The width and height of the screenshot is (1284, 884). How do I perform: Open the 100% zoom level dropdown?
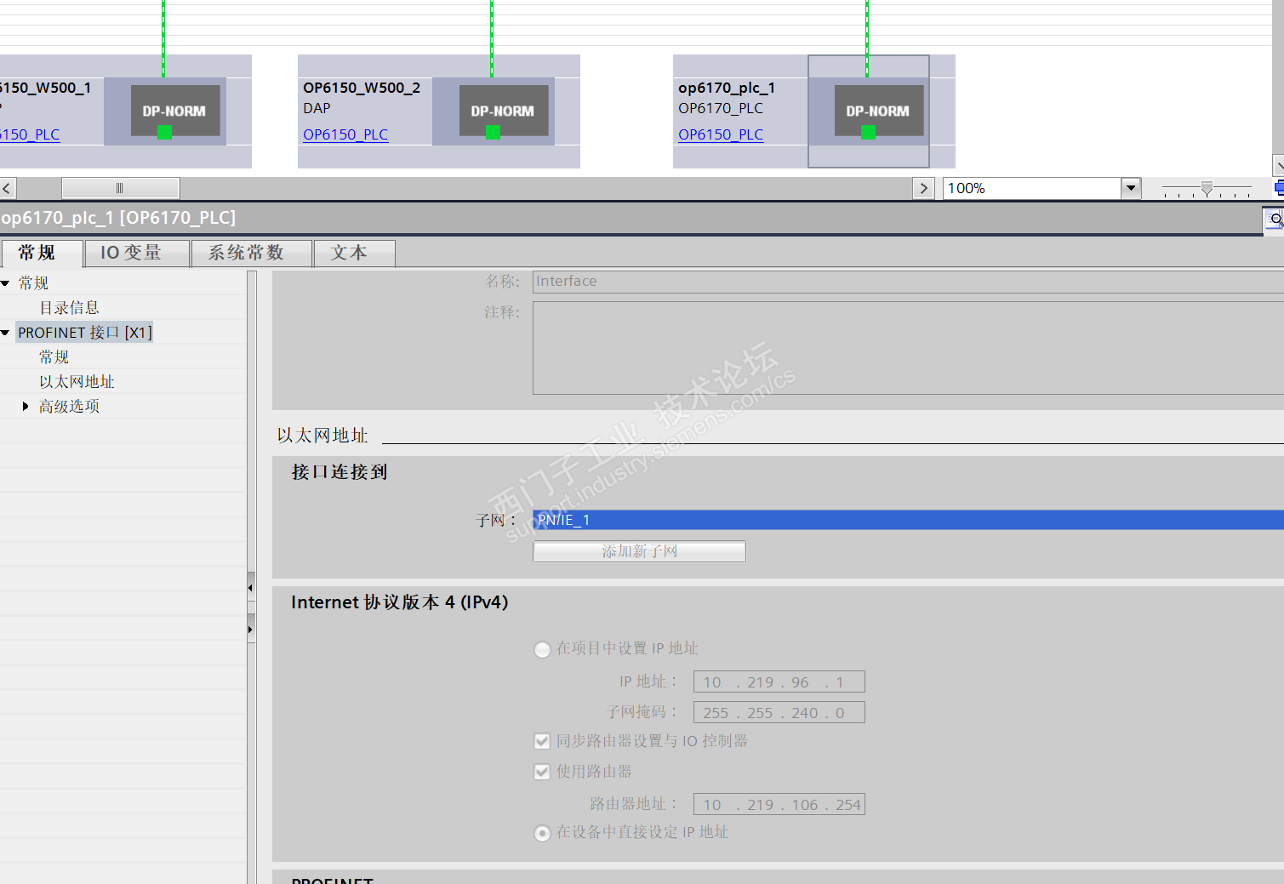point(1131,188)
